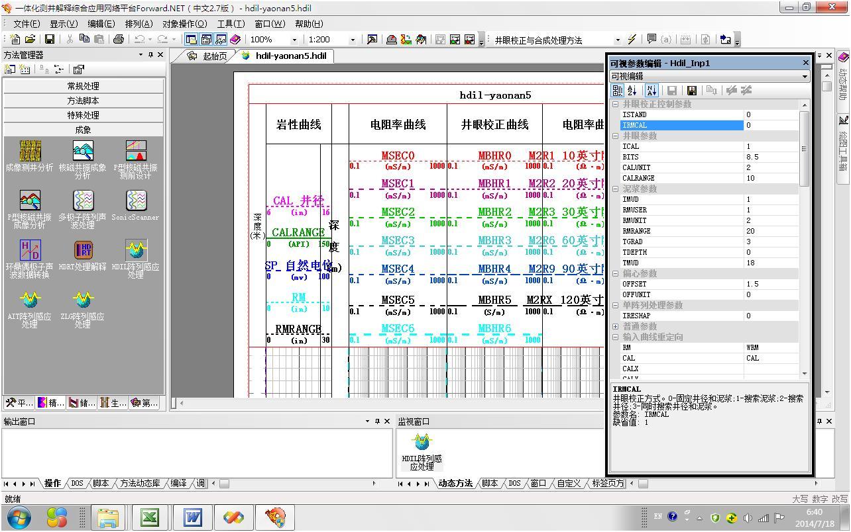Open 环偶偶极子声波数据转换 icon
Viewport: 851px width, 532px height.
(x=30, y=259)
